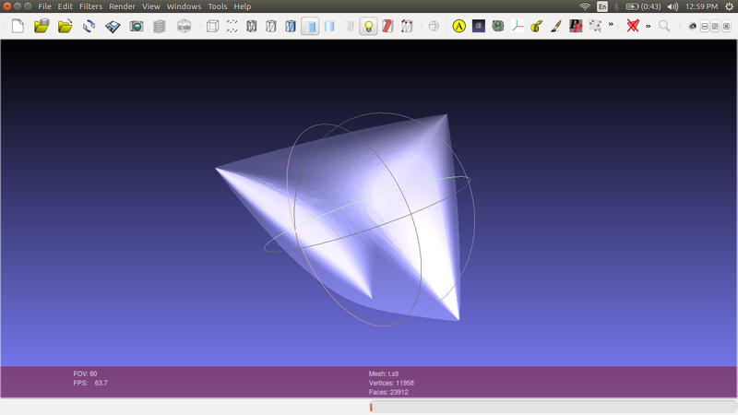Open the En keyboard language indicator
The image size is (738, 415).
602,6
